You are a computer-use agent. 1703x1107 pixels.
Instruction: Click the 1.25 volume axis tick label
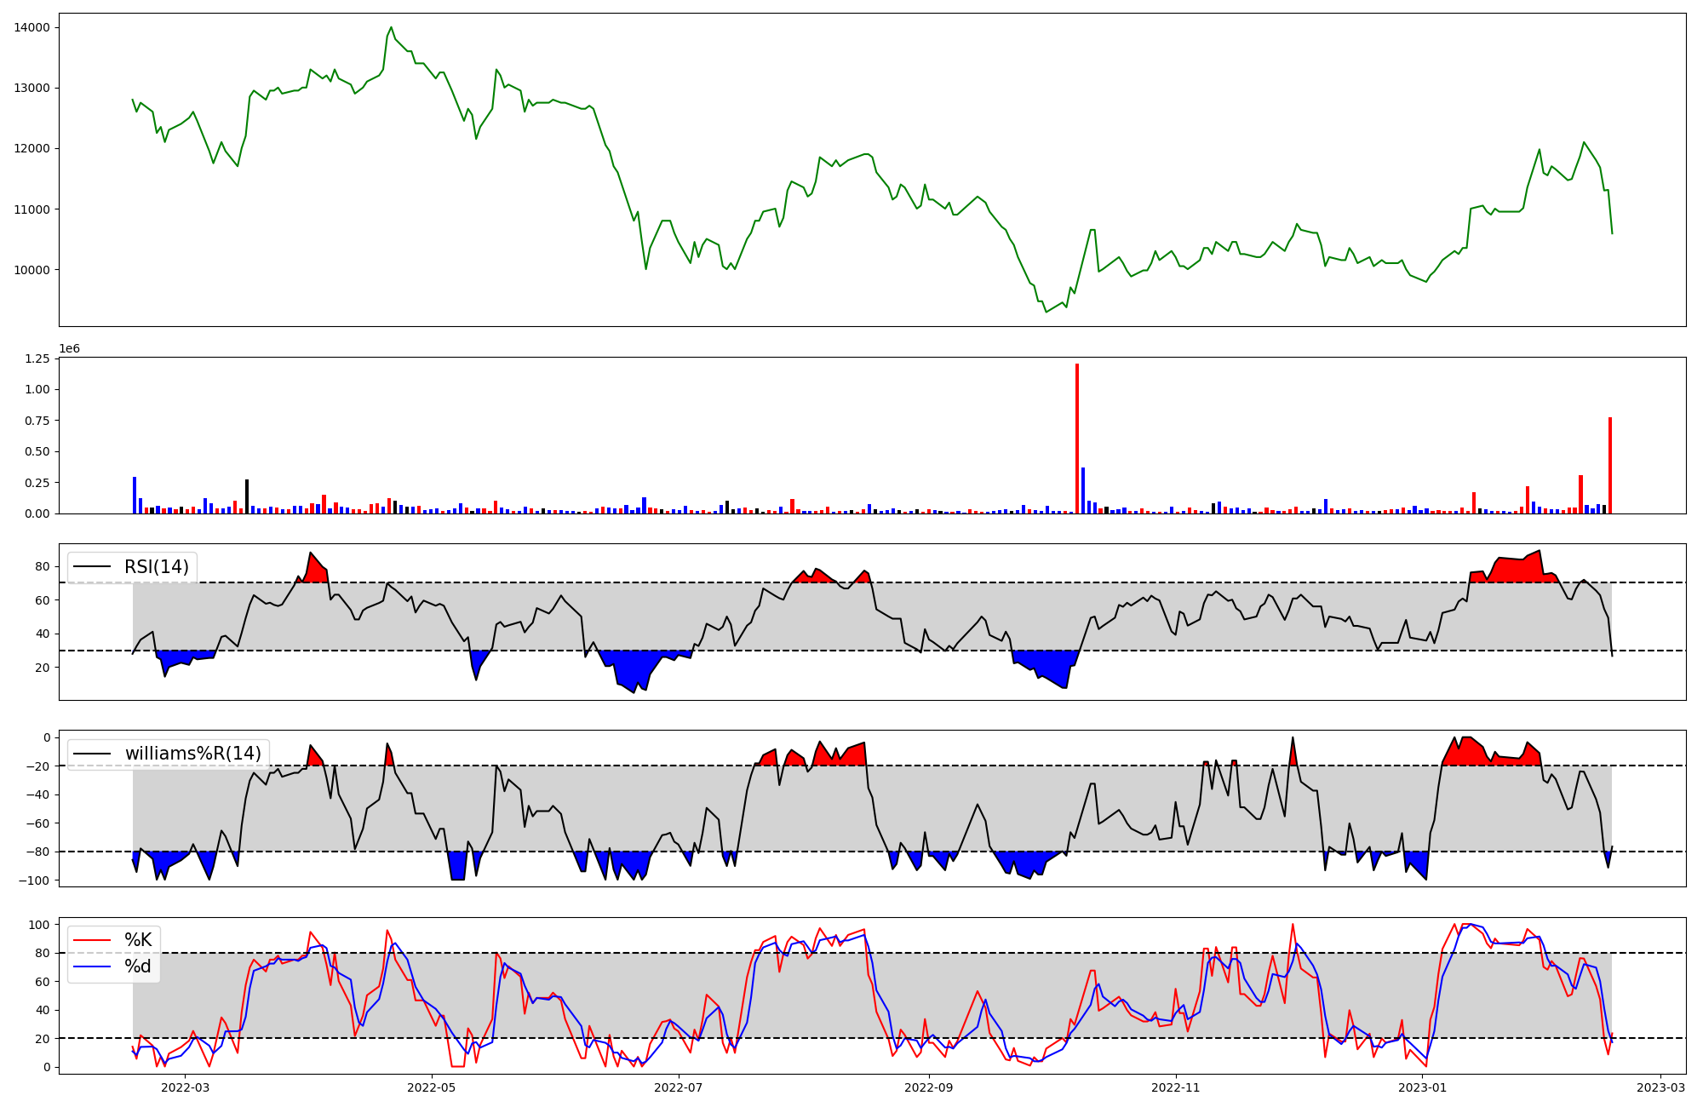pyautogui.click(x=37, y=358)
